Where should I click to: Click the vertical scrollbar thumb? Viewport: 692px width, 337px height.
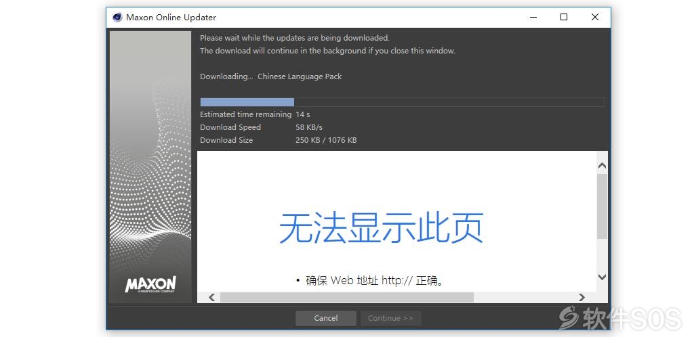click(x=602, y=206)
